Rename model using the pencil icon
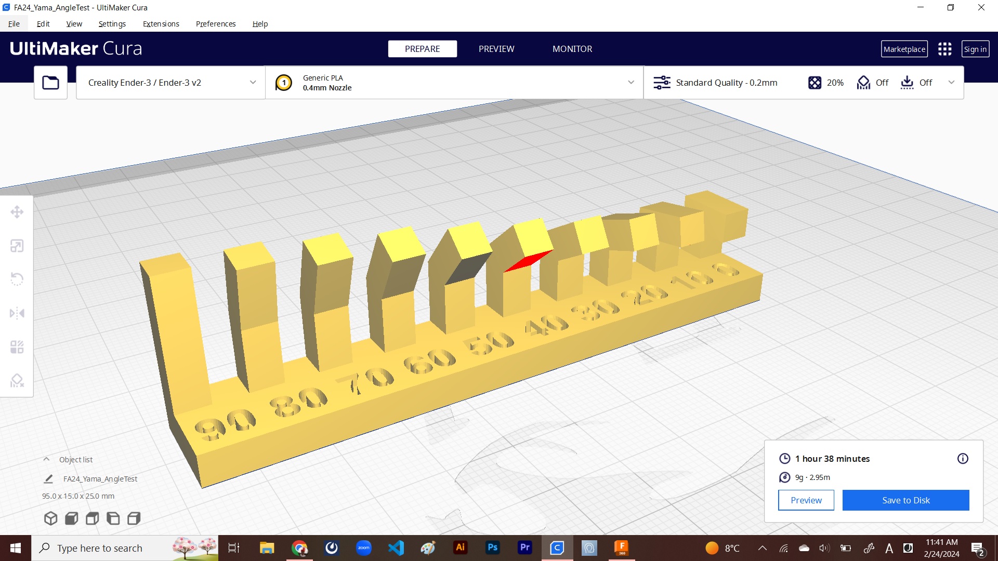The image size is (998, 561). click(x=48, y=479)
